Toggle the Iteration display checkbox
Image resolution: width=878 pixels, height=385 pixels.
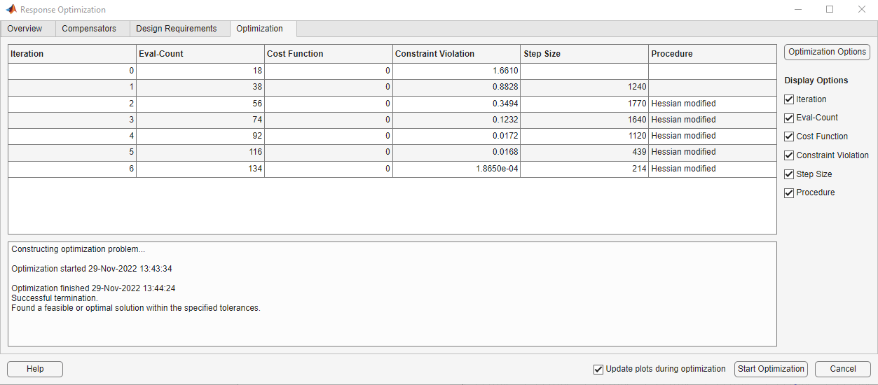[789, 99]
